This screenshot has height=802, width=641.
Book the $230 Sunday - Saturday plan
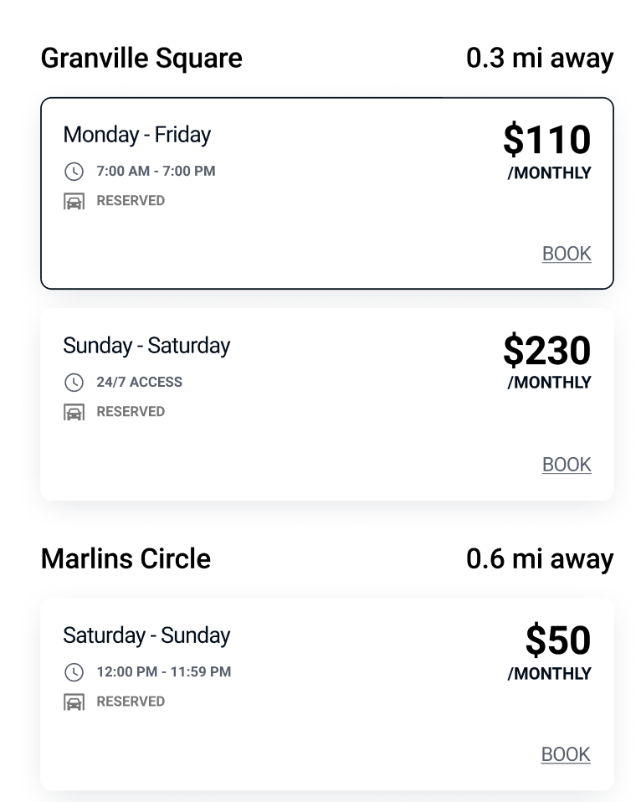[x=567, y=465]
